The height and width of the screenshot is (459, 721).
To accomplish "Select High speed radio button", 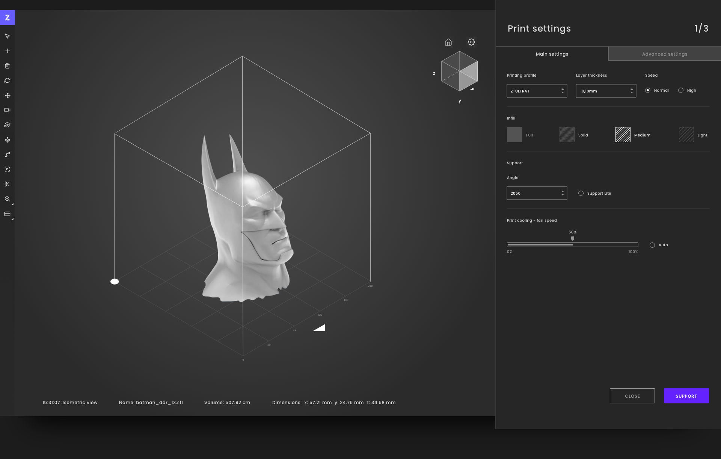I will click(680, 90).
